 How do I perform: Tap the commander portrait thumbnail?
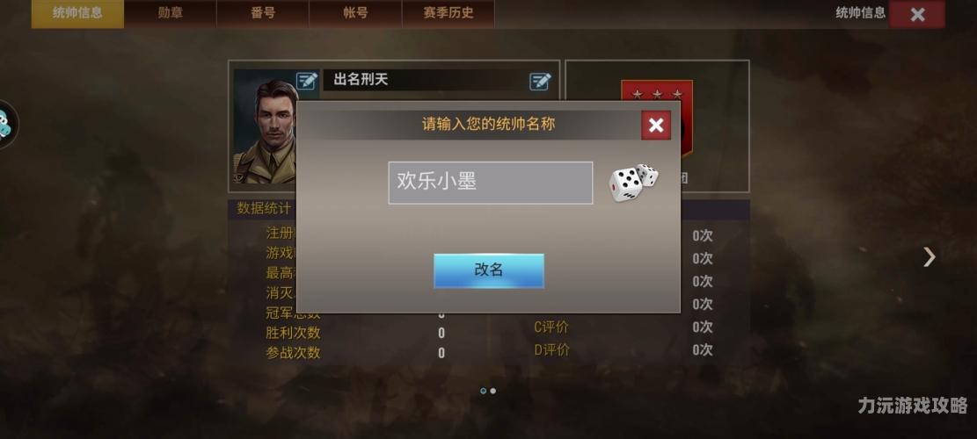pos(265,127)
